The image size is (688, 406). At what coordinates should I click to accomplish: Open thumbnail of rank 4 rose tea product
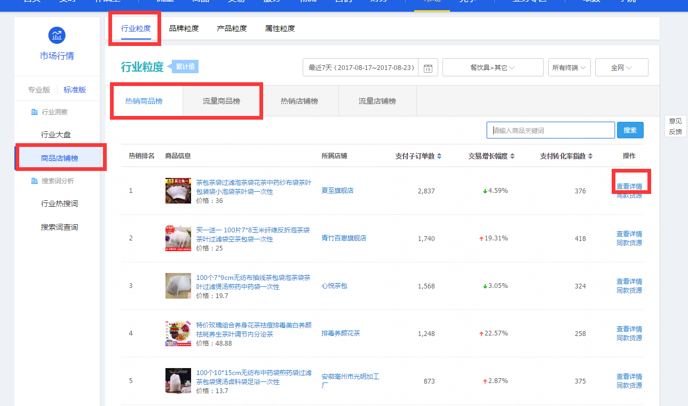click(178, 333)
